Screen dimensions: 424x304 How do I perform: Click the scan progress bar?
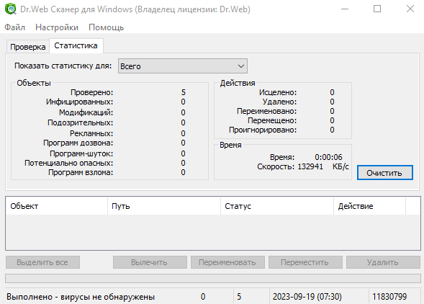click(x=213, y=278)
